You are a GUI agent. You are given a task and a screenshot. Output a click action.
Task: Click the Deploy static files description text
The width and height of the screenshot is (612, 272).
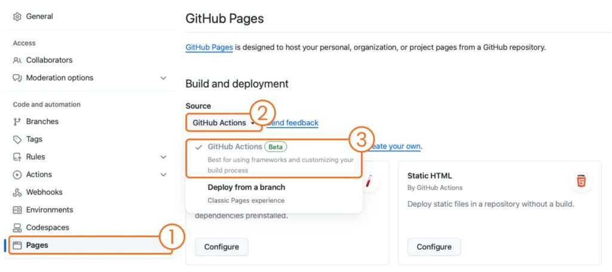[491, 204]
